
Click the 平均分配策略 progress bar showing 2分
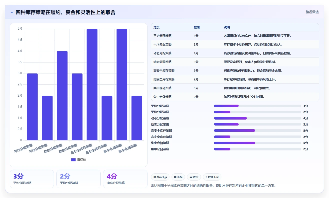pyautogui.click(x=258, y=112)
